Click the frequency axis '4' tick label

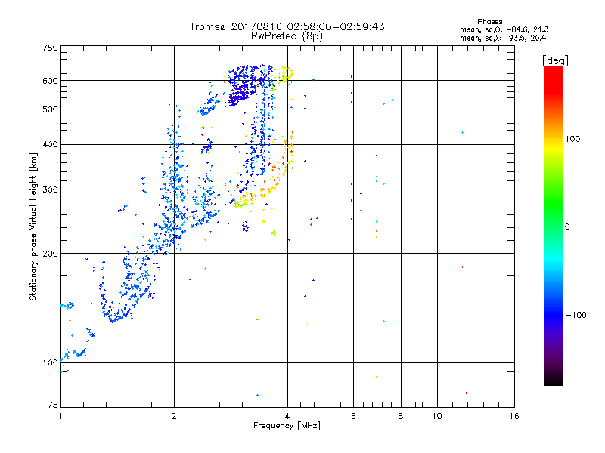pyautogui.click(x=287, y=416)
